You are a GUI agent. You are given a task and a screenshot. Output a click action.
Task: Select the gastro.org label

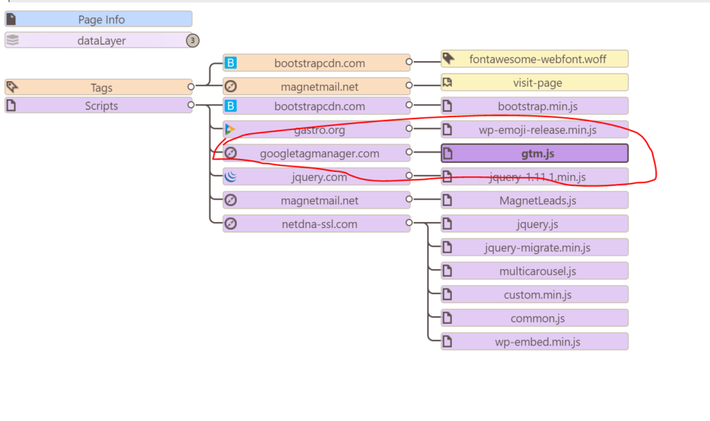click(x=320, y=130)
